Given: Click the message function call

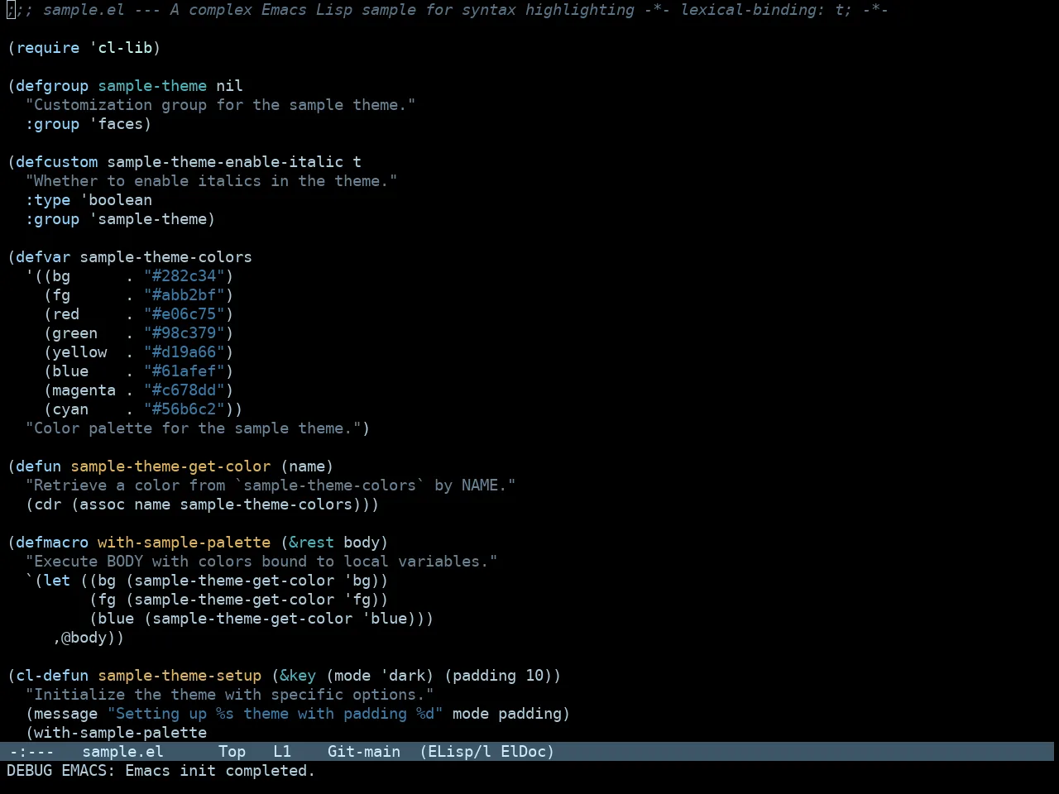Looking at the screenshot, I should [x=66, y=713].
